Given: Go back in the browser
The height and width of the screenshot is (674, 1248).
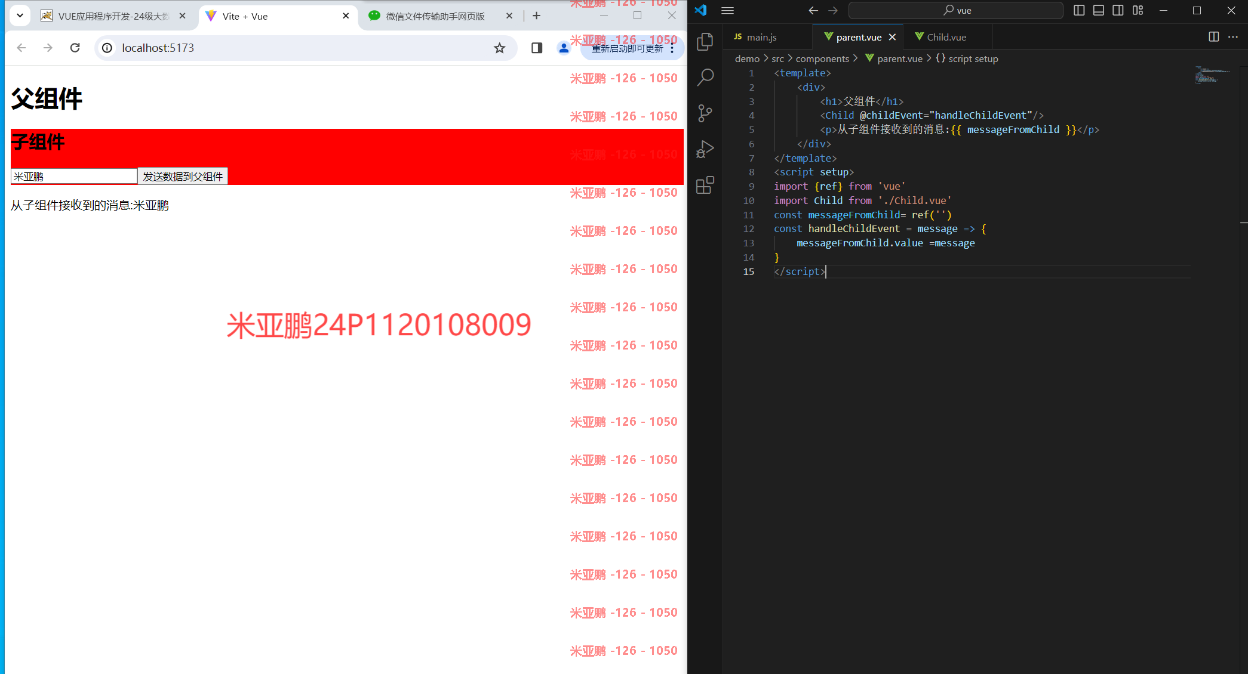Looking at the screenshot, I should coord(21,48).
